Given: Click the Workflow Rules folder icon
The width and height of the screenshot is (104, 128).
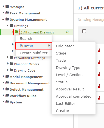Looking at the screenshot, I should [7, 95].
